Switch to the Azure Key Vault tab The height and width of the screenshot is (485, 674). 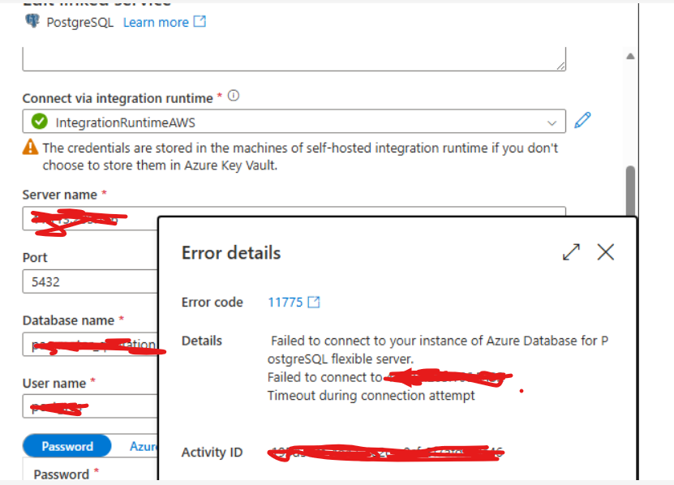[x=144, y=446]
